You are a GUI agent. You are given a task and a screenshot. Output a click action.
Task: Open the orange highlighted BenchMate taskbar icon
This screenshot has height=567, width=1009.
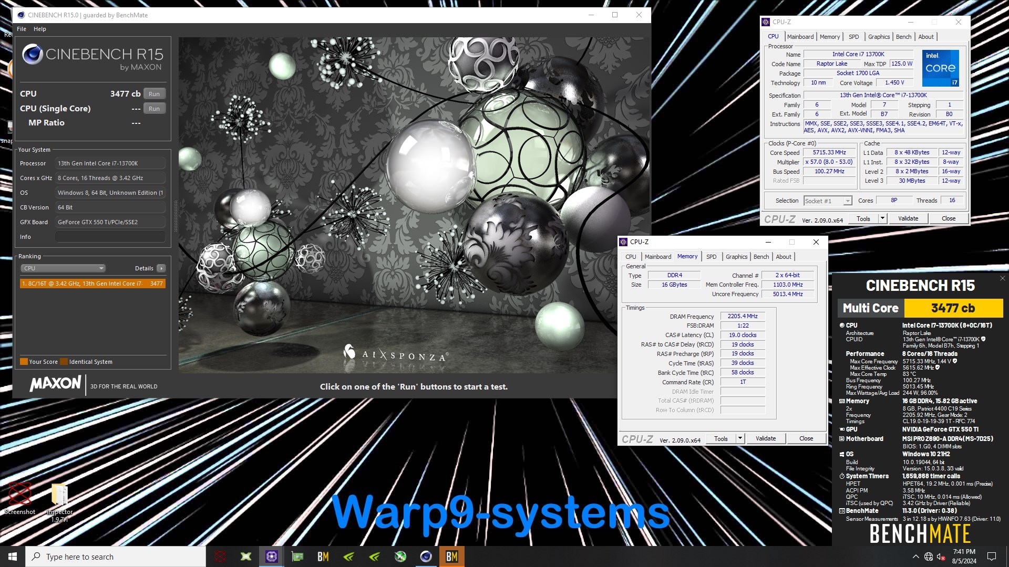click(x=452, y=556)
